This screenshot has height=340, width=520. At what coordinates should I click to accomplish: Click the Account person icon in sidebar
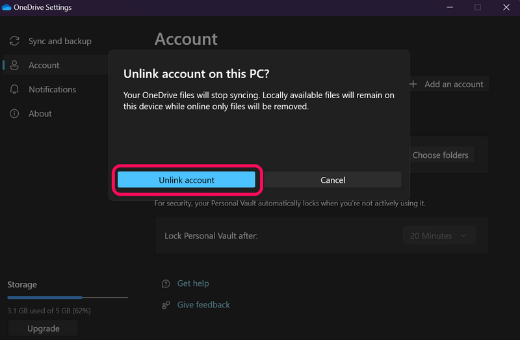pos(14,65)
